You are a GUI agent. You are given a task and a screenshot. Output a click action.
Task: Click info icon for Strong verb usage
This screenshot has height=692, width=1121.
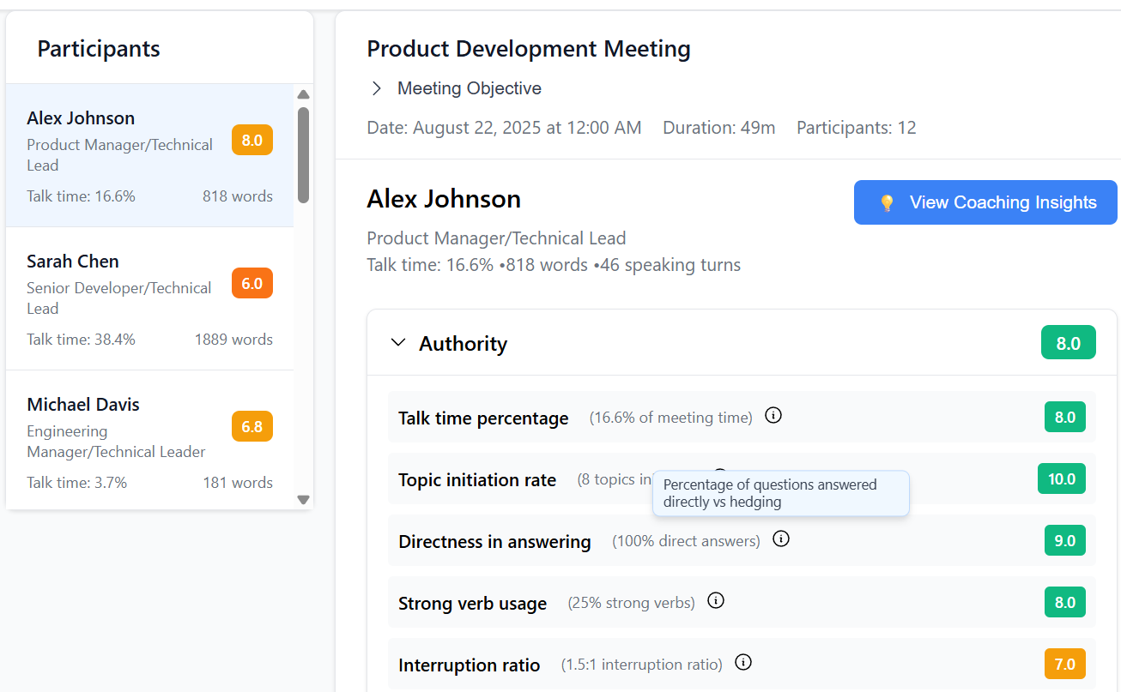(716, 601)
